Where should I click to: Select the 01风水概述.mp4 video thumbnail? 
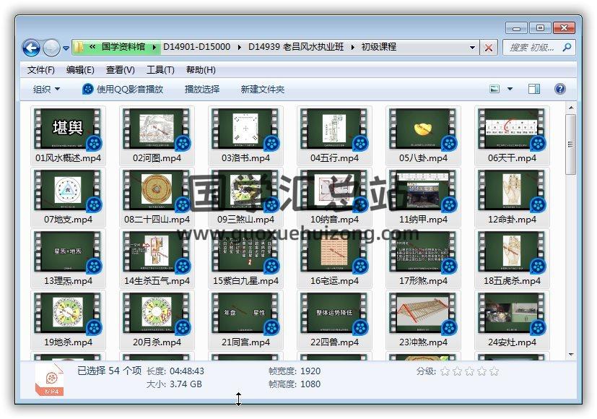pyautogui.click(x=68, y=130)
